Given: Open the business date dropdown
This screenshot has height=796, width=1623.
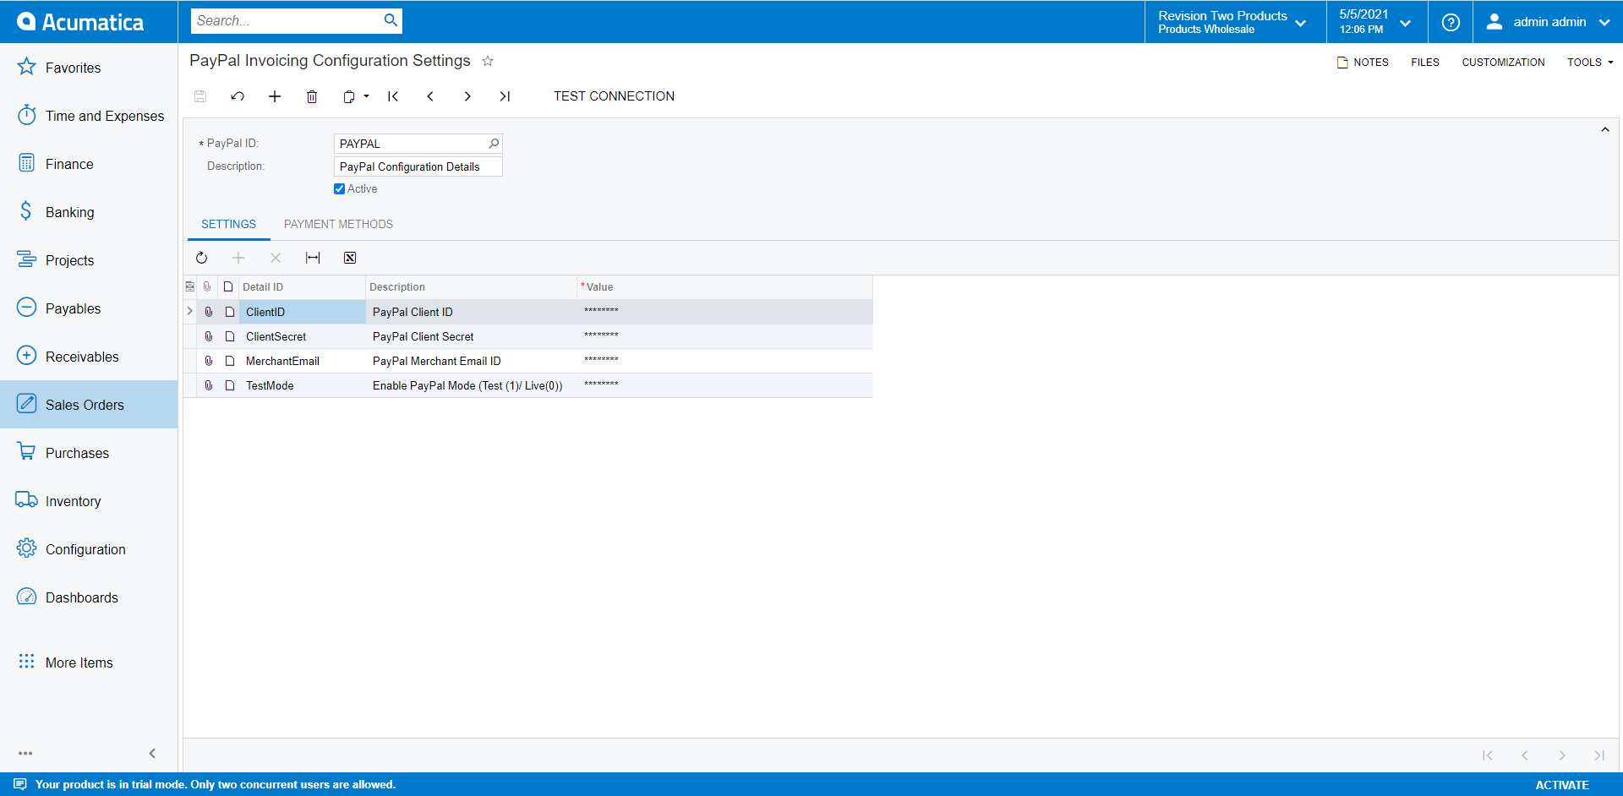Looking at the screenshot, I should [x=1375, y=22].
